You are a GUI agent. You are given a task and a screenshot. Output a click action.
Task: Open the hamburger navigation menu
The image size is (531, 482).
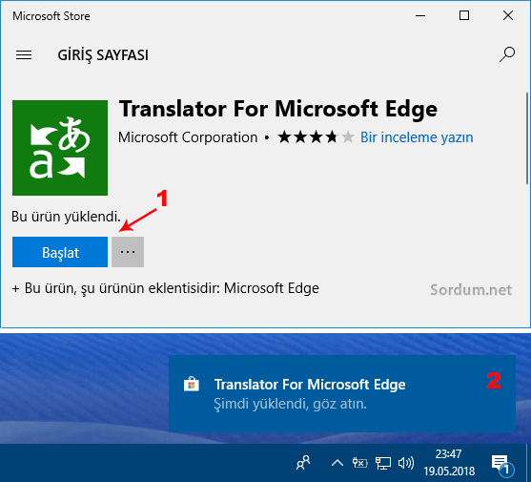coord(24,55)
